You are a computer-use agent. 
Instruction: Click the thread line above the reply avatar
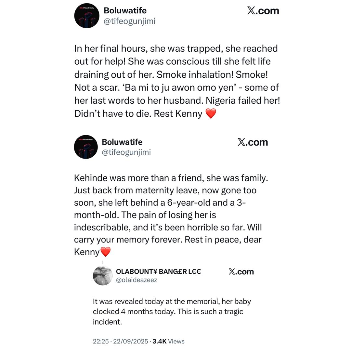click(103, 262)
